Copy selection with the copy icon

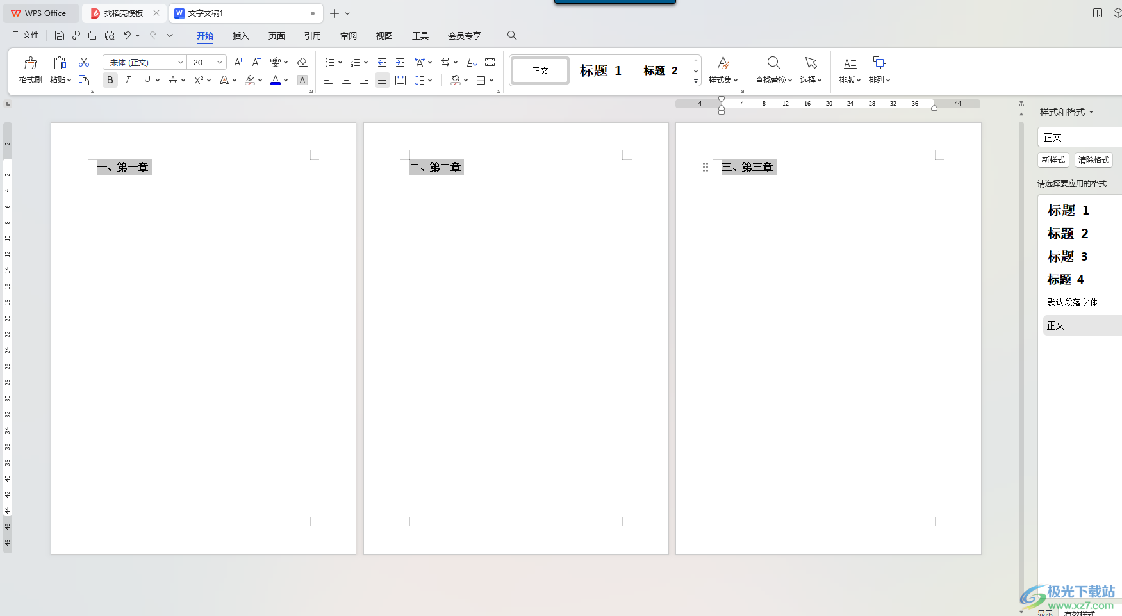[84, 80]
